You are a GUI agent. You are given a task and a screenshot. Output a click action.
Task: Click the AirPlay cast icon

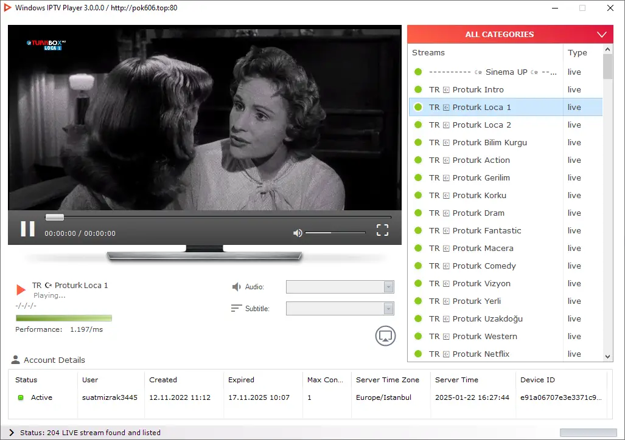pos(385,335)
